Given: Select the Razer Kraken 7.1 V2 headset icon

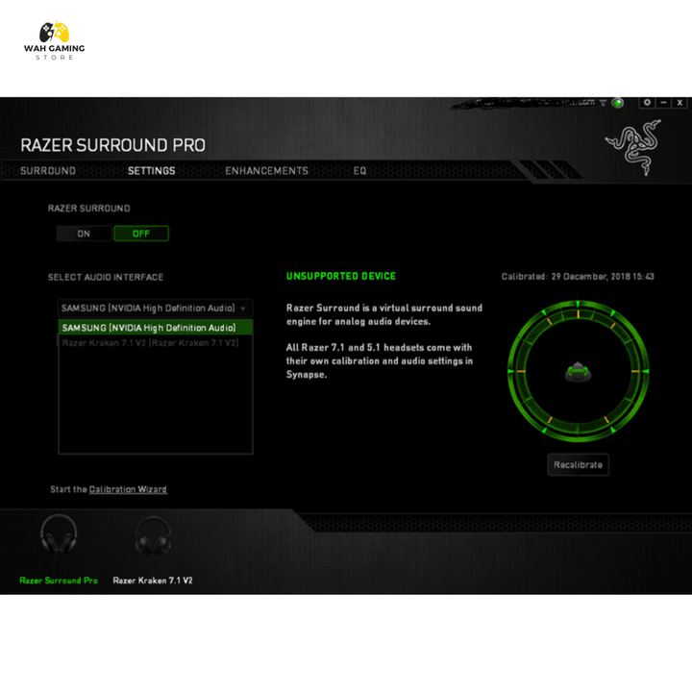Looking at the screenshot, I should [153, 535].
